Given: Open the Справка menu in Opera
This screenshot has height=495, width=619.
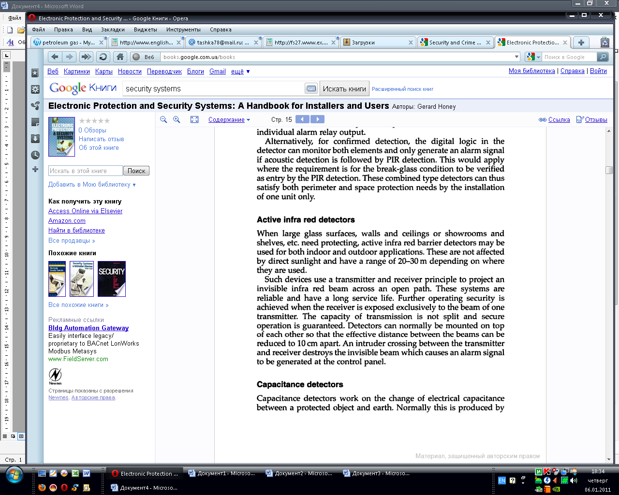Looking at the screenshot, I should pos(221,29).
